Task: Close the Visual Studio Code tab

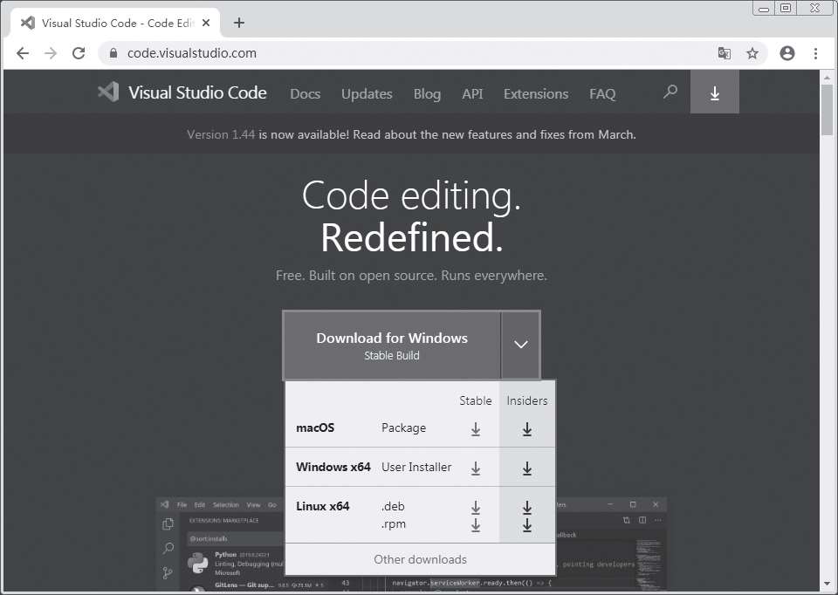Action: coord(206,23)
